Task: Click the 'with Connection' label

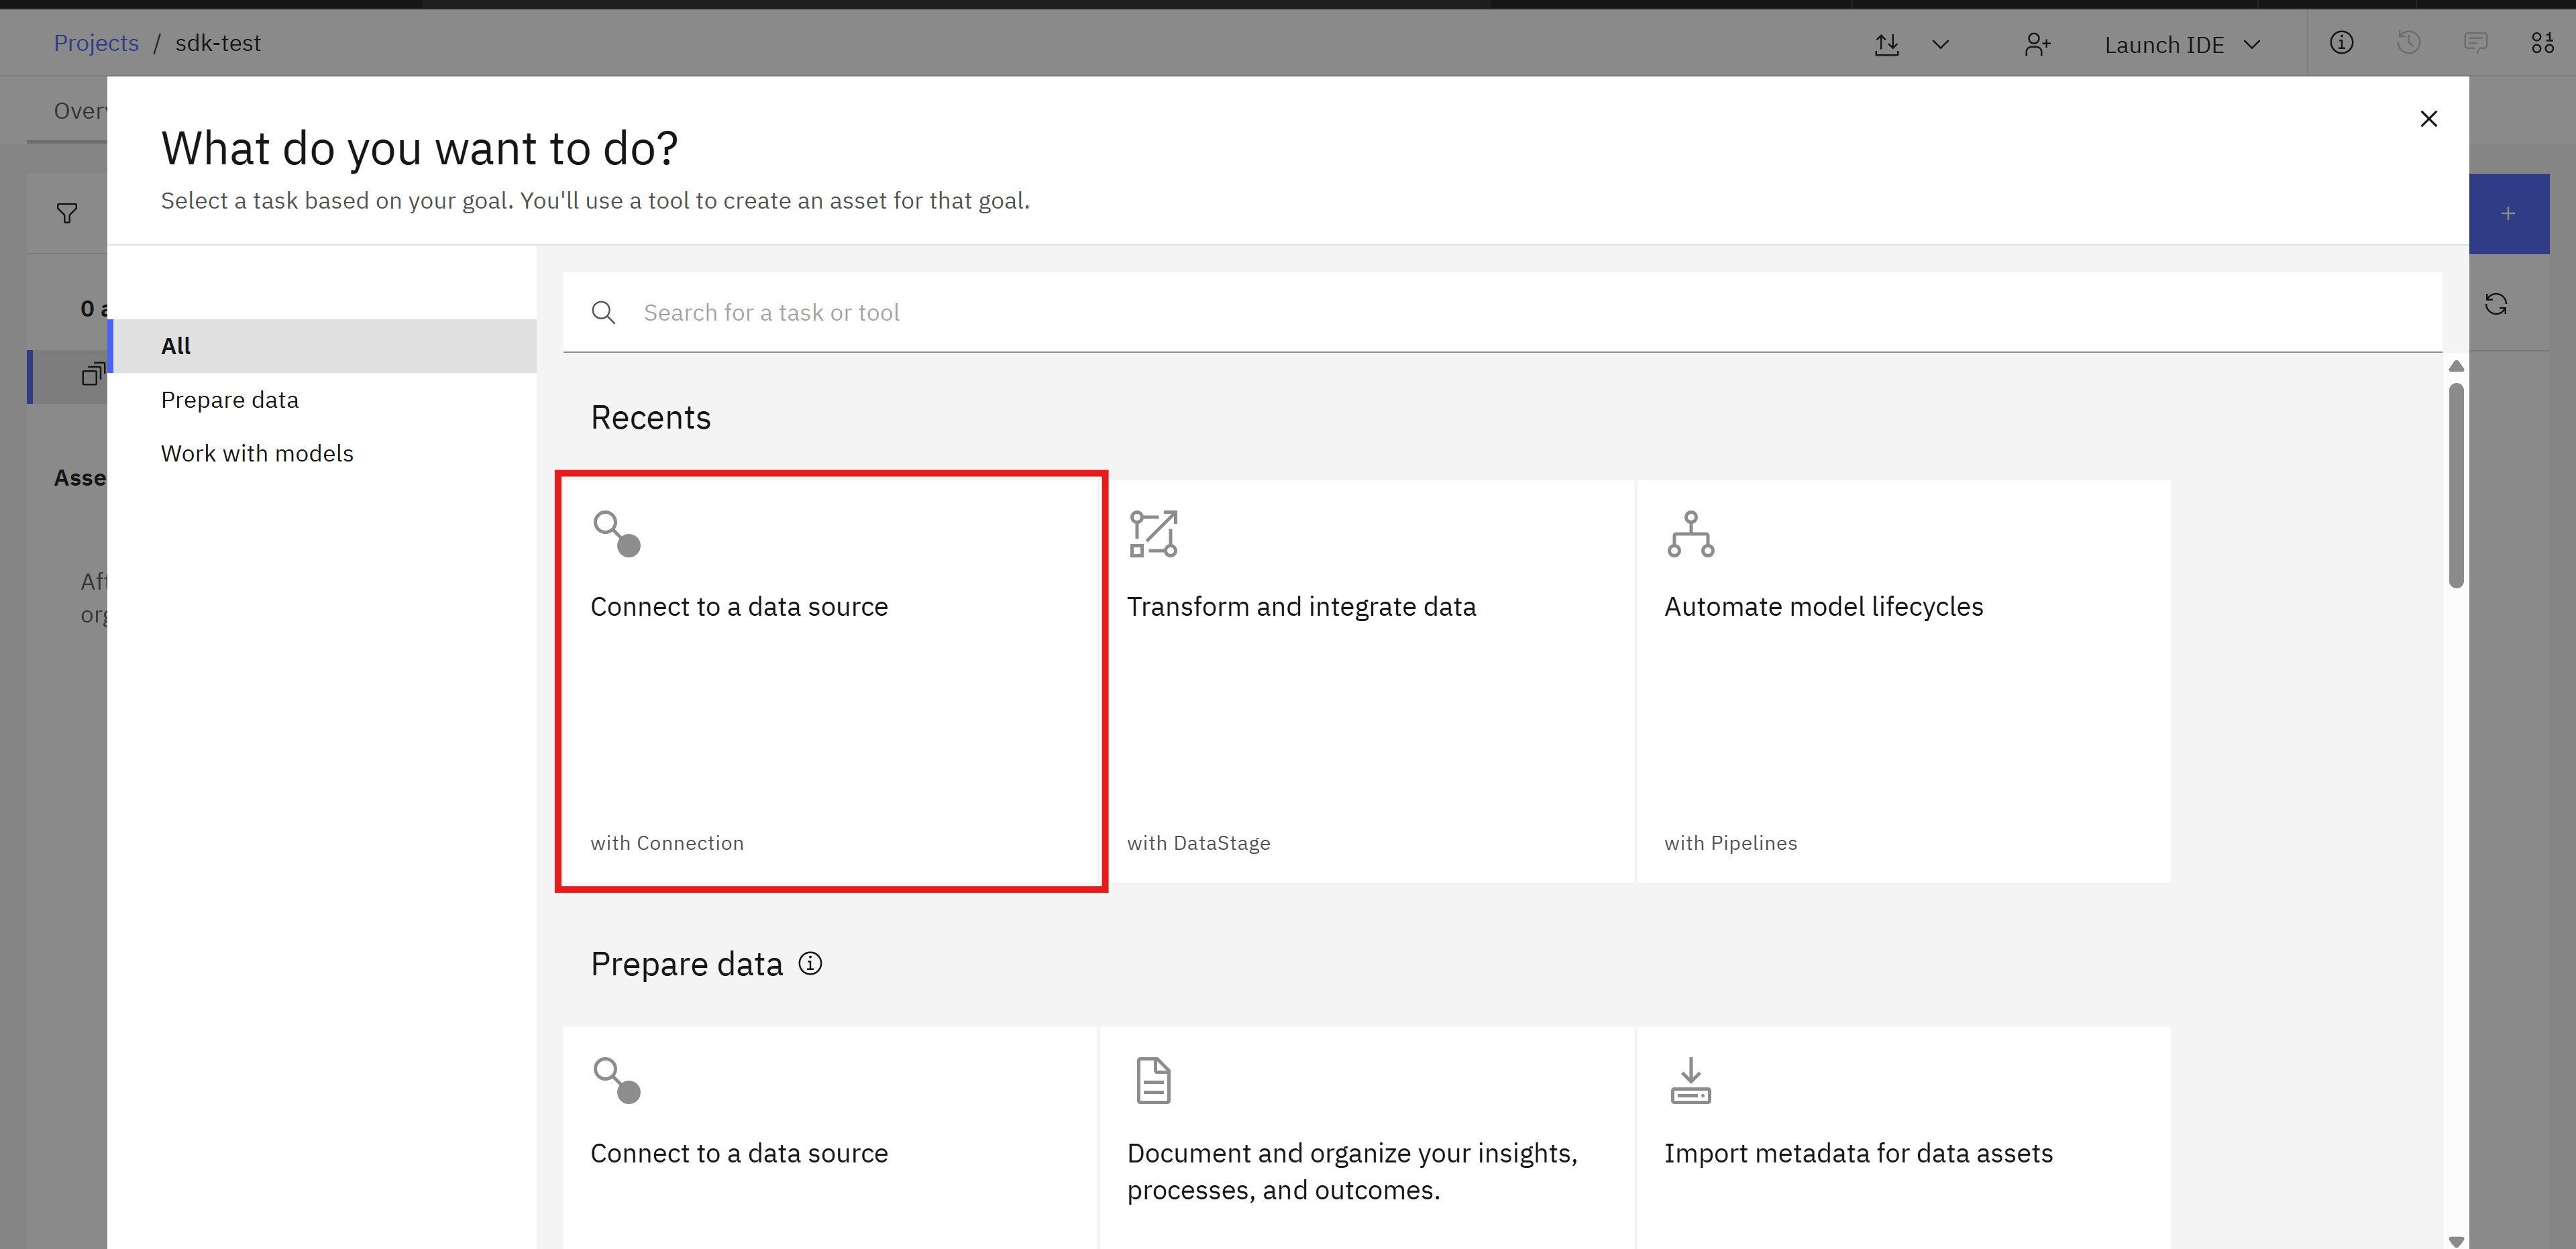Action: (x=667, y=843)
